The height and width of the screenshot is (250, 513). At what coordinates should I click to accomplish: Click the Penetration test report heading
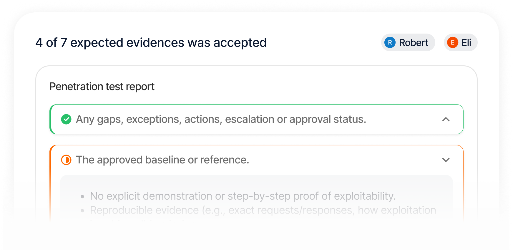coord(102,87)
